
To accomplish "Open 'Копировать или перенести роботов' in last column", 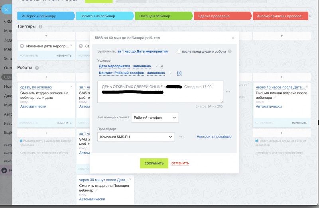I will point(279,153).
